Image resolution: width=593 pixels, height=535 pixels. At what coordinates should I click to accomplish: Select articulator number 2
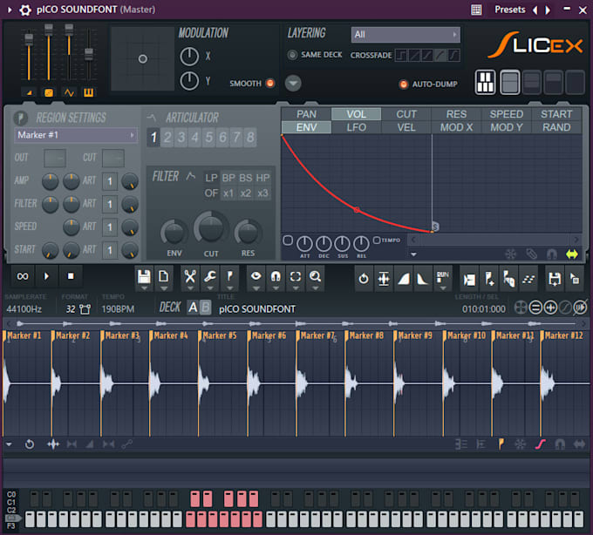point(167,137)
